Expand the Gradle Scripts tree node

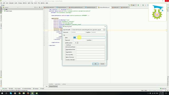click(3, 11)
